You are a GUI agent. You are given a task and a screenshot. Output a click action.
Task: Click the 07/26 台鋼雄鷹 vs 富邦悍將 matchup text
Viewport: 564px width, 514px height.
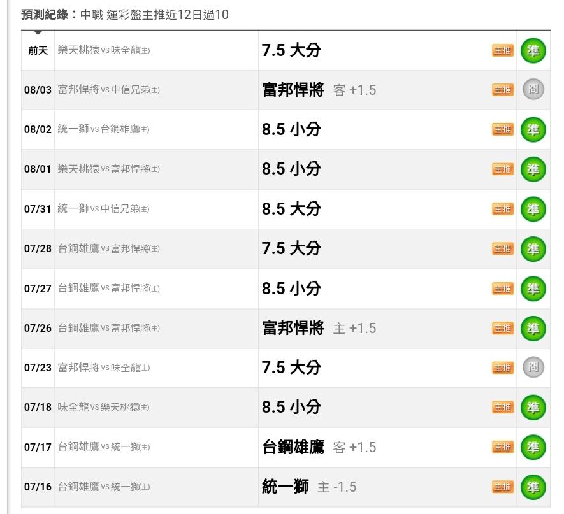[x=109, y=328]
